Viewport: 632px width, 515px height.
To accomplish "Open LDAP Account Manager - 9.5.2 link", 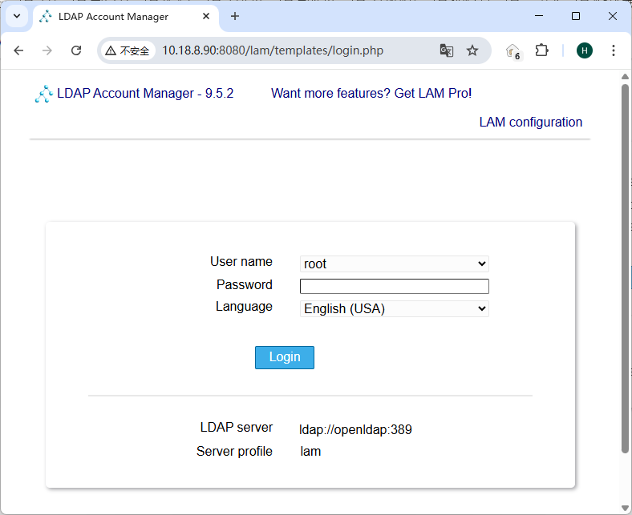I will point(145,94).
